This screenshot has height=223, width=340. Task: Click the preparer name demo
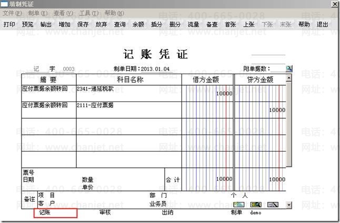pos(255,212)
